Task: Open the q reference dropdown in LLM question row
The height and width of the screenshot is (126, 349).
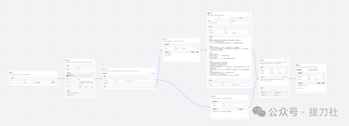Action: pos(240,30)
